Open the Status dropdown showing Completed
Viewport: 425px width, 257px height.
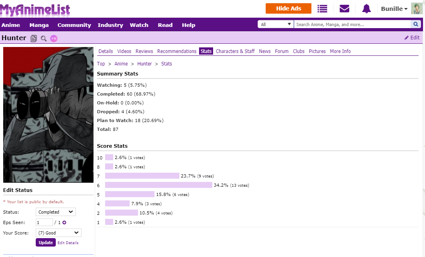pyautogui.click(x=55, y=212)
